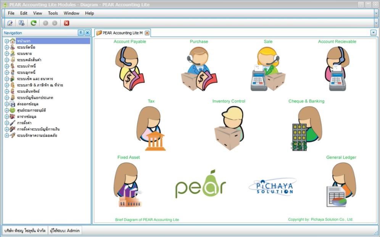
Task: Click the การตั้งค่า settings tool icon
Action: (13, 123)
